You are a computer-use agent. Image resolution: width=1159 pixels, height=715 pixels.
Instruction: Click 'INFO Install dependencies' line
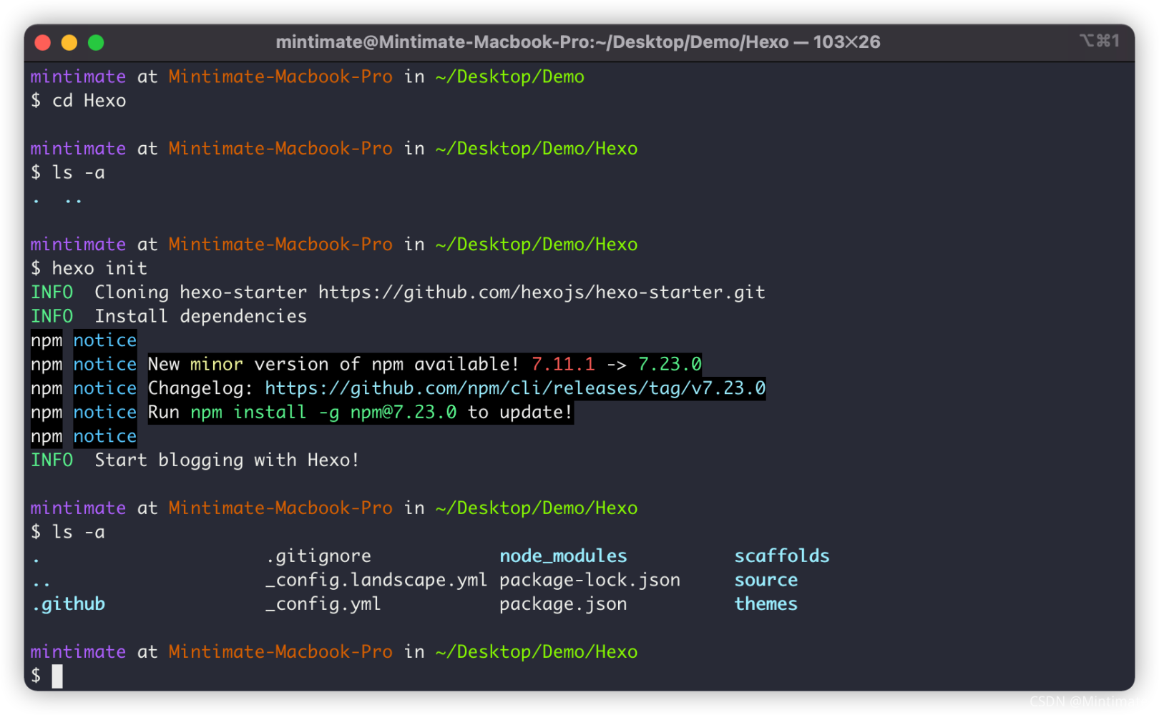pos(169,316)
